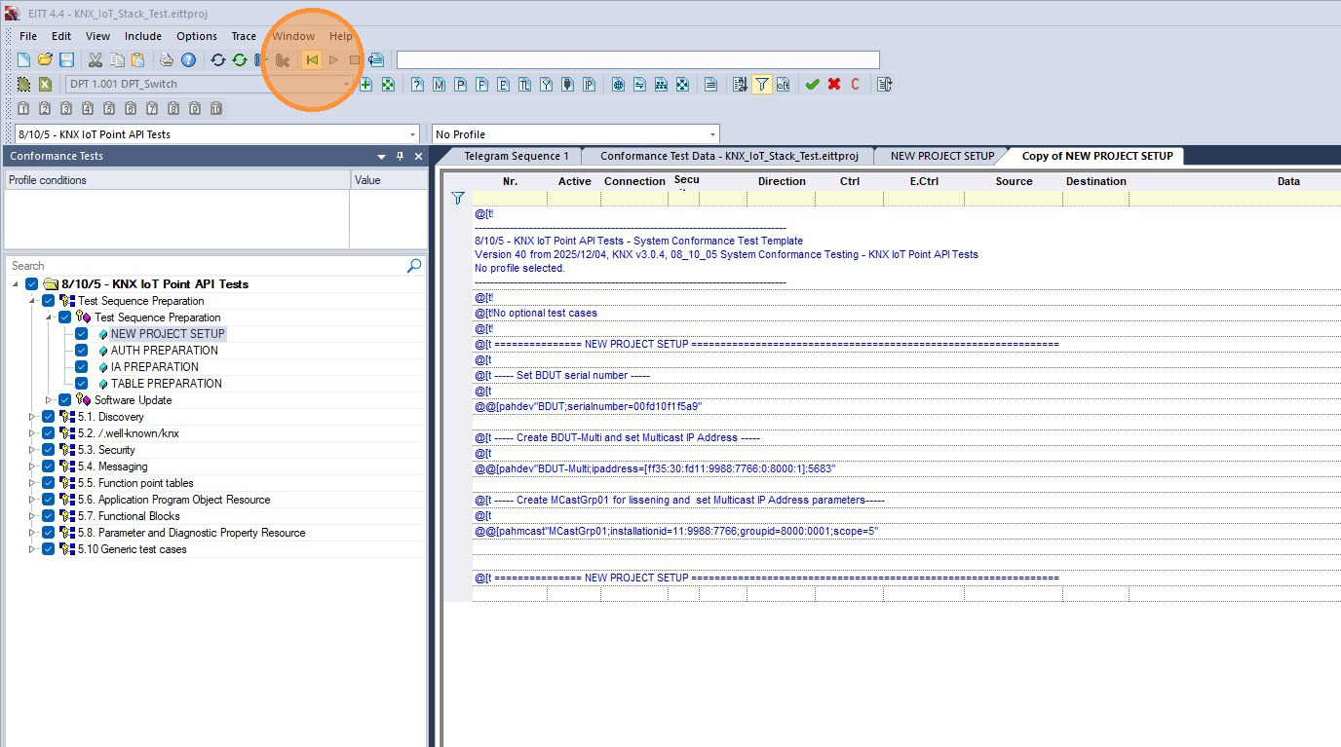The height and width of the screenshot is (747, 1341).
Task: Toggle the 5.1. Discovery checkbox
Action: 49,417
